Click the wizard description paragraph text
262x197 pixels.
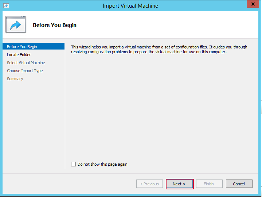(x=159, y=50)
